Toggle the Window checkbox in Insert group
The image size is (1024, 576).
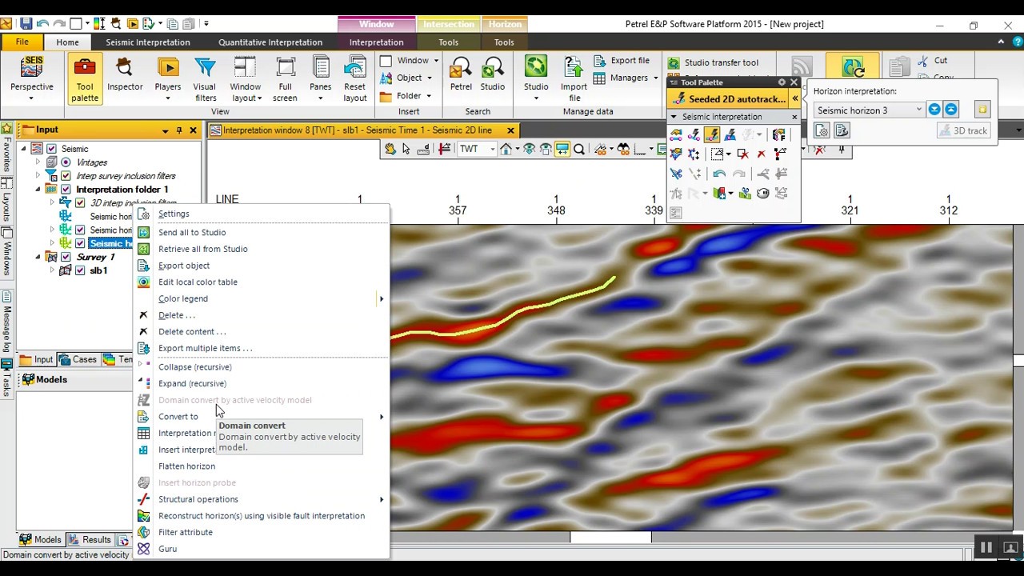tap(386, 61)
